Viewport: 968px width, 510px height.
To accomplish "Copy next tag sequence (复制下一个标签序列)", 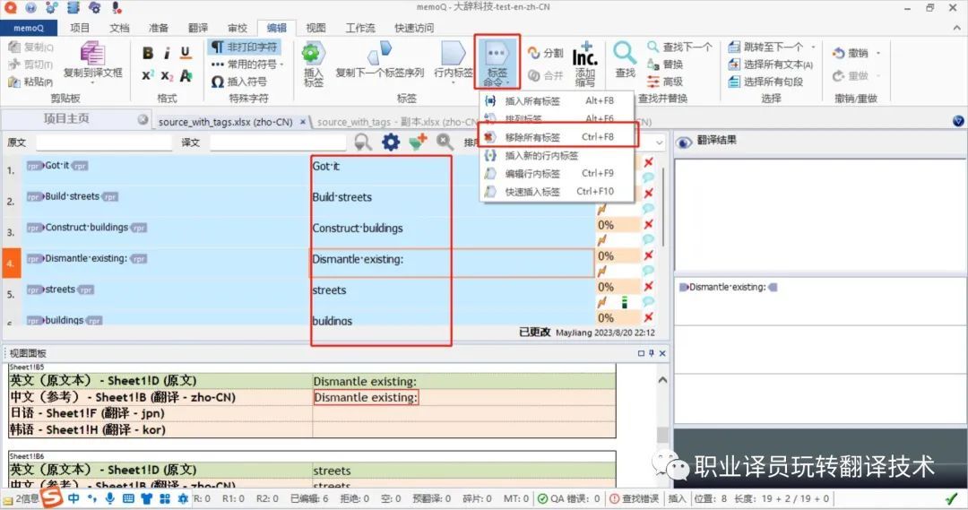I will pyautogui.click(x=380, y=61).
